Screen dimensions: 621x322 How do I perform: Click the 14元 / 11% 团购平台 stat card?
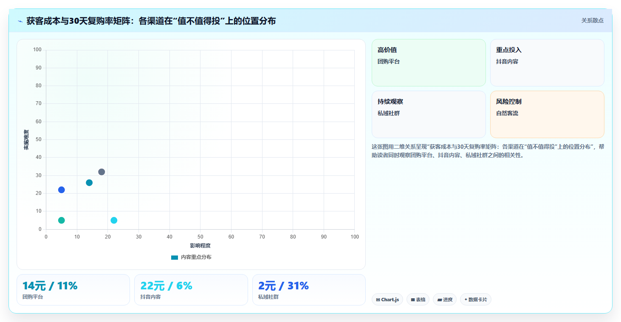pos(73,290)
